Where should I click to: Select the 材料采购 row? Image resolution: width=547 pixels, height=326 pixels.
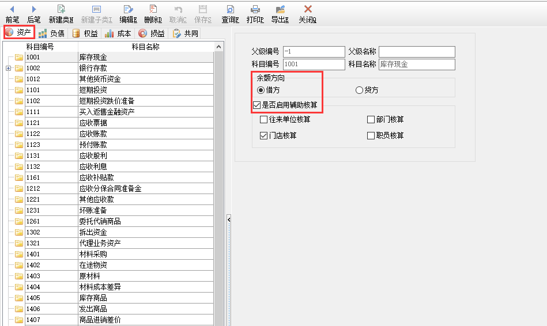tap(119, 254)
